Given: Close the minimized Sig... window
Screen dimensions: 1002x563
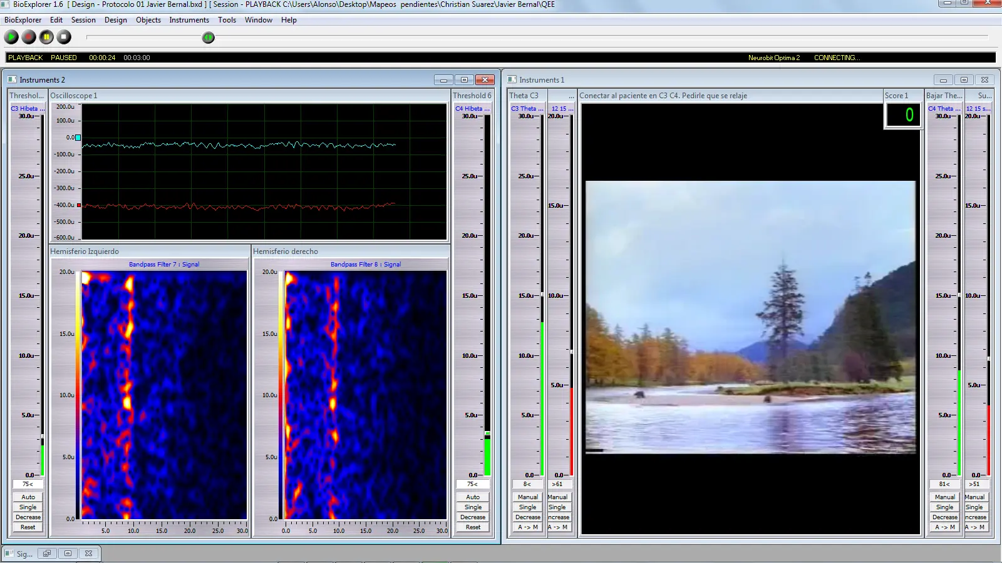Looking at the screenshot, I should click(x=89, y=553).
